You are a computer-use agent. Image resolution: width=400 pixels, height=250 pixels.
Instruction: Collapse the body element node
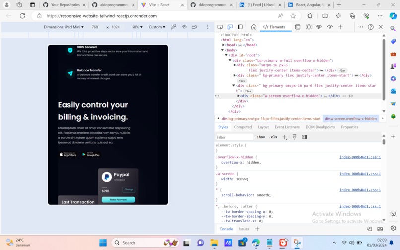[x=223, y=50]
